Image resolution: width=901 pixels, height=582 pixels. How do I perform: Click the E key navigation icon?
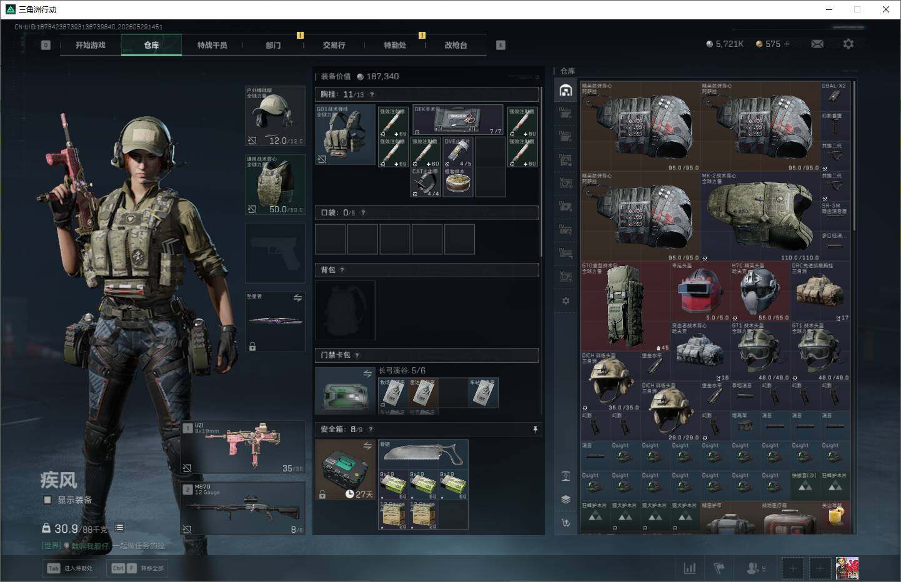(500, 45)
